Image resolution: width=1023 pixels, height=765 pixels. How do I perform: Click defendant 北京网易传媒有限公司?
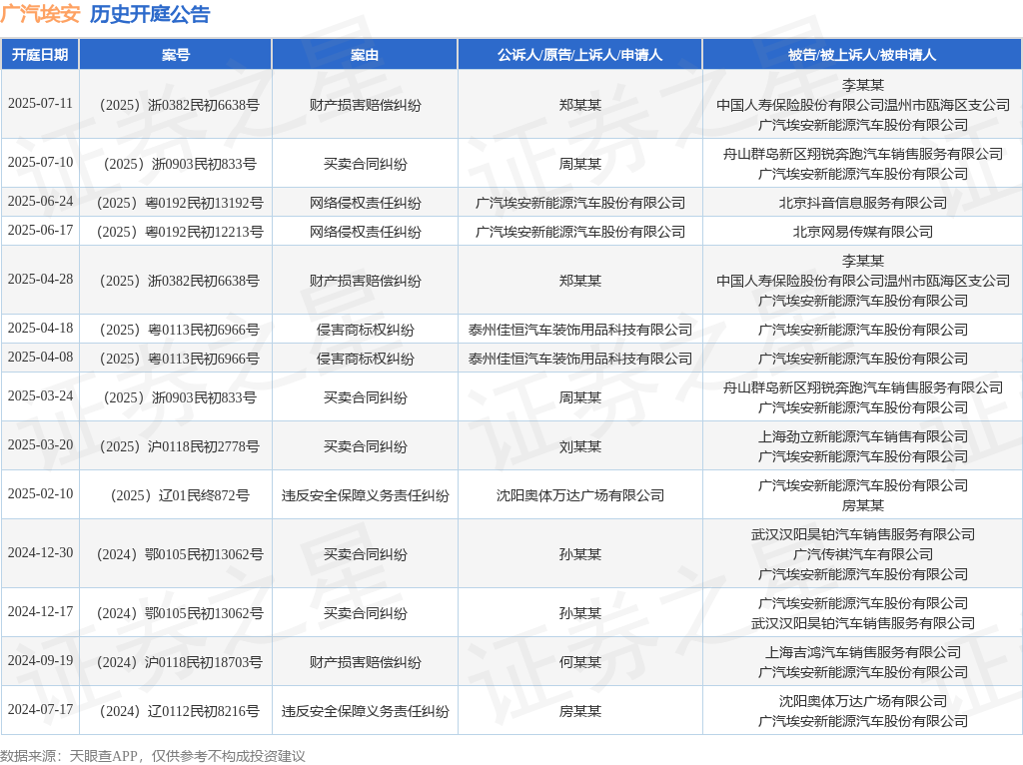click(x=862, y=232)
